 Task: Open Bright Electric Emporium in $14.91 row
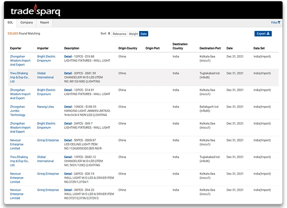(x=46, y=92)
